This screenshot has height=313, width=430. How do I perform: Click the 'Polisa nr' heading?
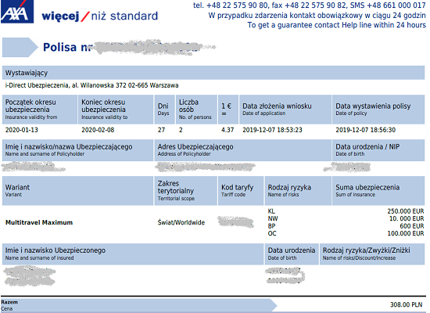coord(67,47)
